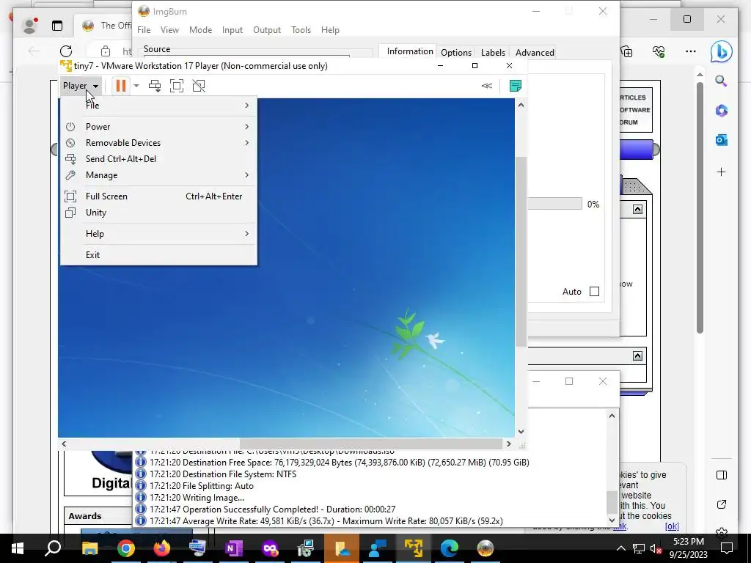Switch to ImgBurn Labels tab
Image resolution: width=751 pixels, height=563 pixels.
[493, 53]
